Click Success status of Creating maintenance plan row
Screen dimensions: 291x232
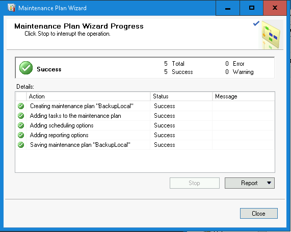click(x=165, y=106)
